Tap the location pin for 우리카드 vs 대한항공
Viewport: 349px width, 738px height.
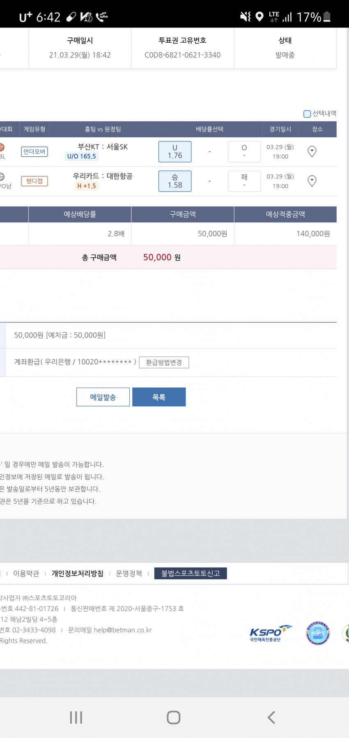[312, 181]
